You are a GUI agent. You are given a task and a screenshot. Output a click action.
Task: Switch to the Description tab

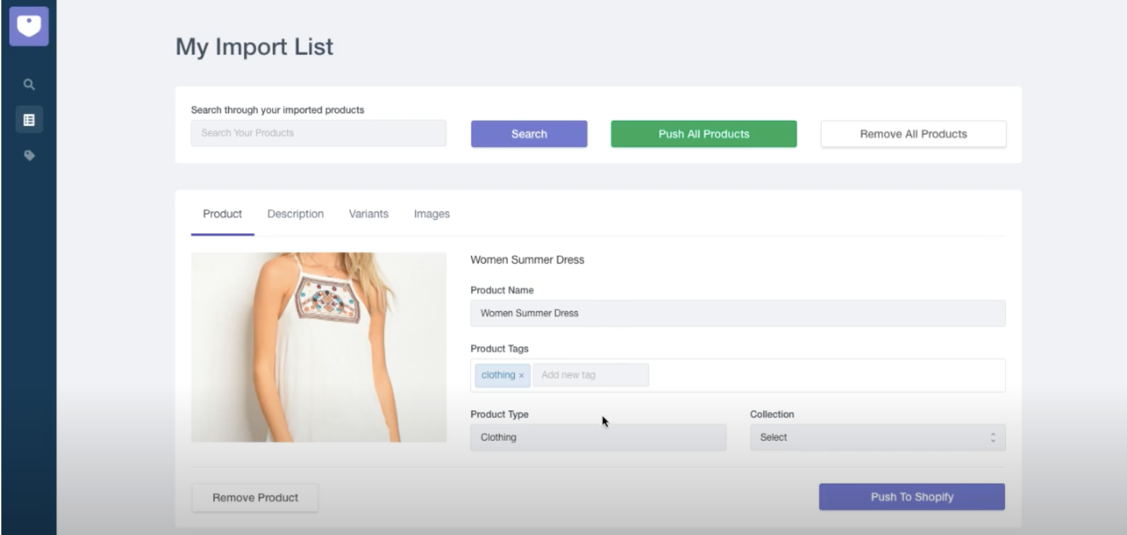click(x=295, y=214)
